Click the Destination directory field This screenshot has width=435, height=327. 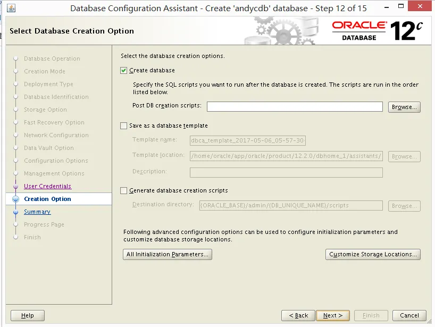pos(291,206)
